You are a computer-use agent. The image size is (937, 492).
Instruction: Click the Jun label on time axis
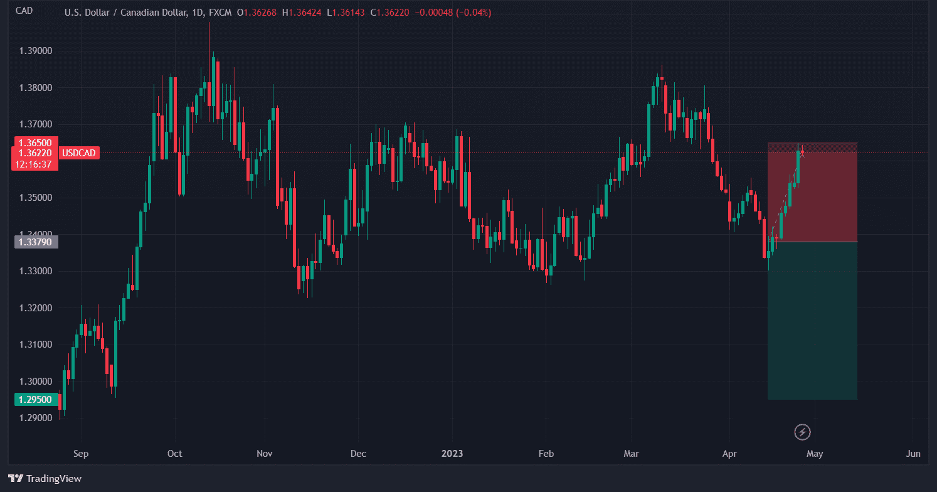(x=914, y=454)
